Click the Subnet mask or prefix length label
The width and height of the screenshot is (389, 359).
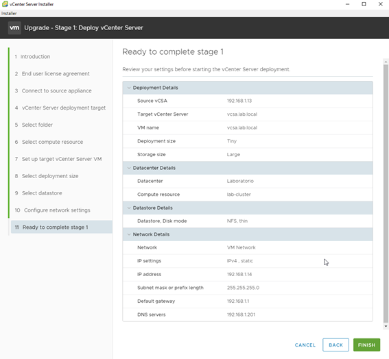pyautogui.click(x=170, y=288)
